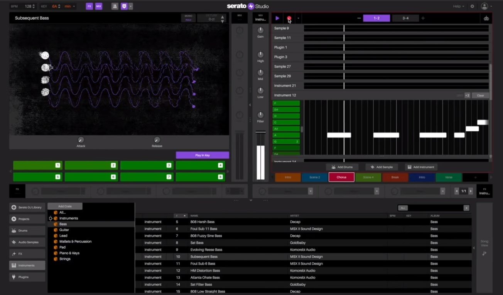Open the record options dropdown arrow
The height and width of the screenshot is (295, 503).
point(298,18)
